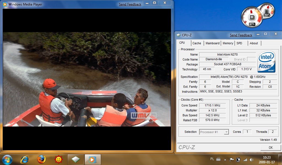Click the Core VID value 1.313 V

click(246, 69)
